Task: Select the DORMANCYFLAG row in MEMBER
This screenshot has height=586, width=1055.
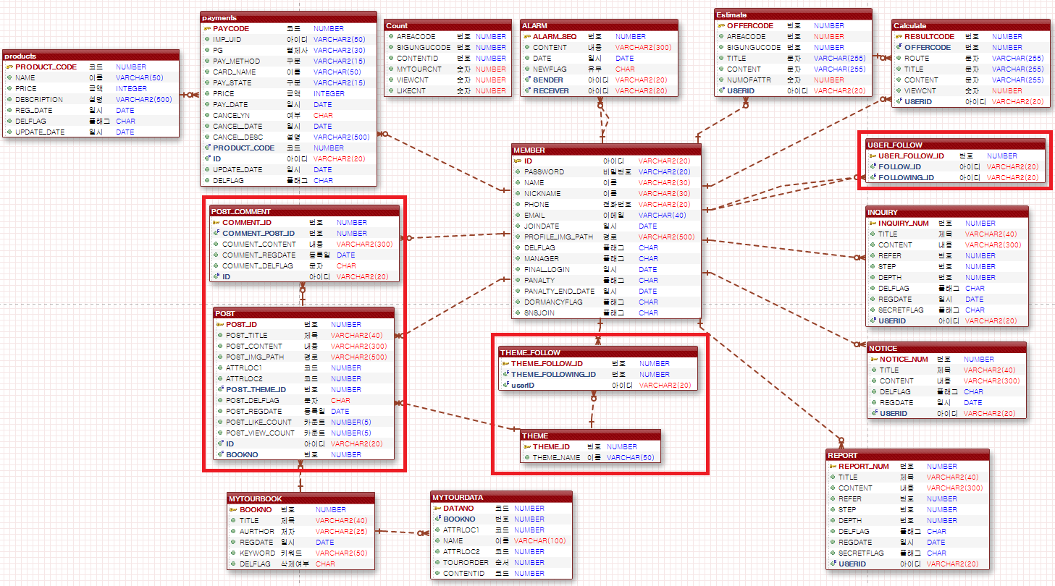Action: pos(606,302)
